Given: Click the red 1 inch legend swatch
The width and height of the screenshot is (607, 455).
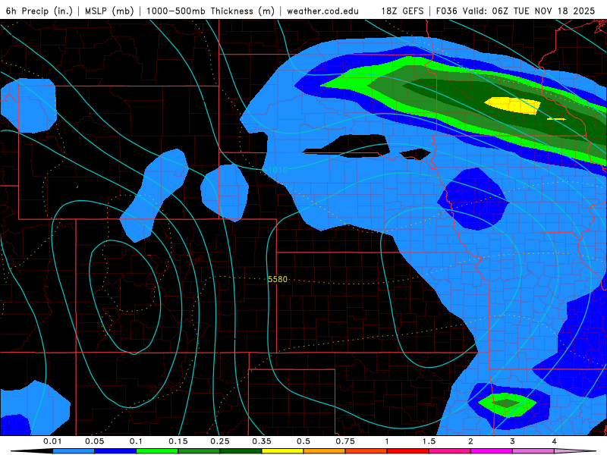Looking at the screenshot, I should (x=408, y=451).
